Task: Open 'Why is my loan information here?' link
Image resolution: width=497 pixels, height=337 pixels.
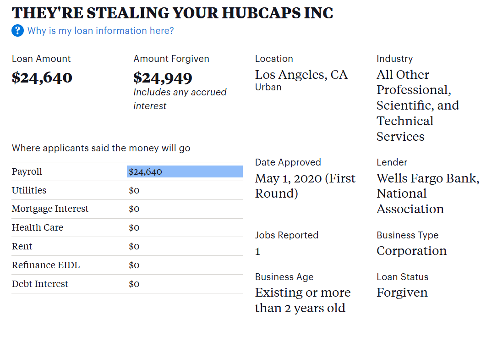Action: [x=100, y=31]
